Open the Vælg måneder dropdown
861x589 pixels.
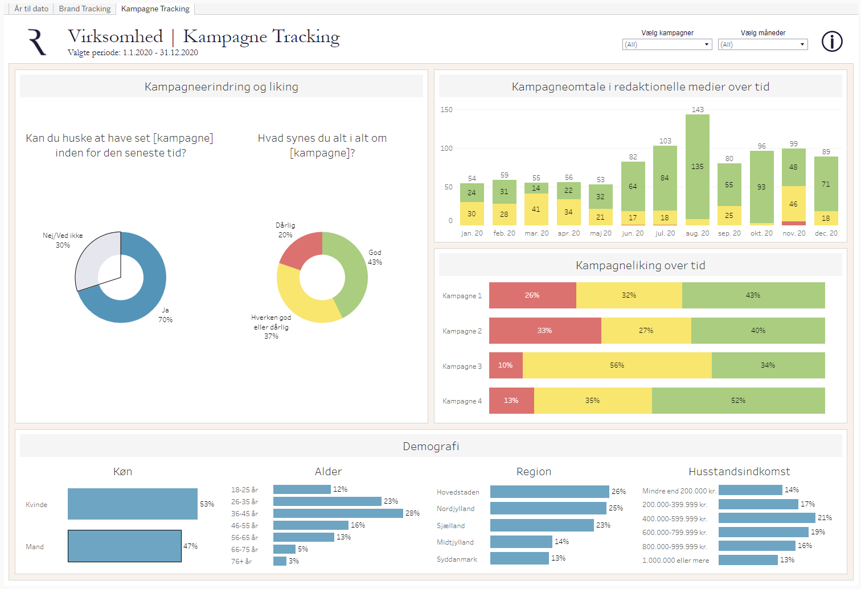pyautogui.click(x=762, y=44)
